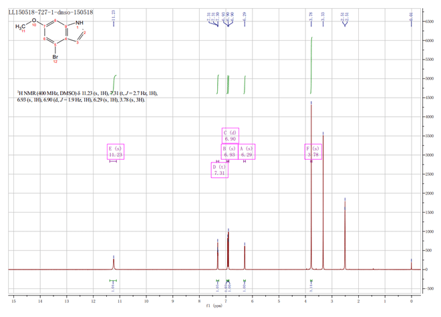
Task: Select the Br atom in the structure
Action: tap(55, 57)
